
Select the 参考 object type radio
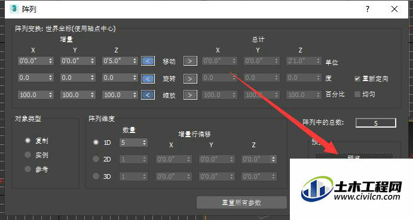pos(27,169)
